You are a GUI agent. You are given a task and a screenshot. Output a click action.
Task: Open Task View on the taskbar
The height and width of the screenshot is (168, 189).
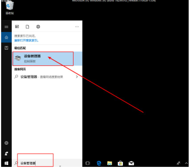pyautogui.click(x=88, y=163)
